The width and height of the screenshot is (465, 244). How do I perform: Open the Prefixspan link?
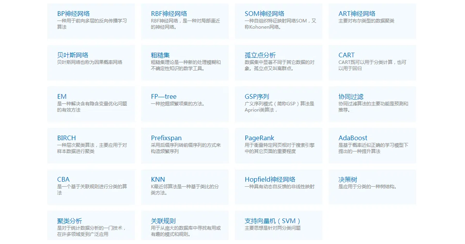[166, 138]
